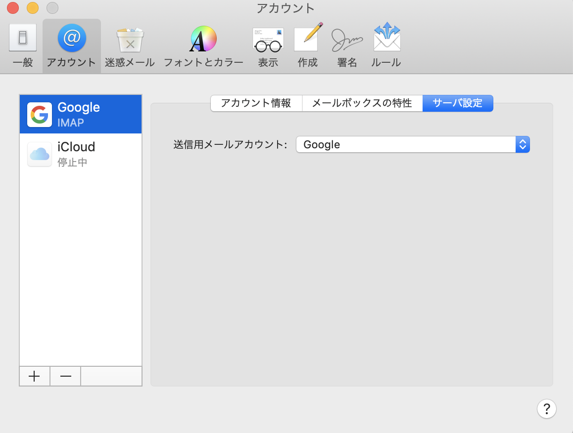Select the サーバ設定 tab
The height and width of the screenshot is (433, 573).
point(458,103)
